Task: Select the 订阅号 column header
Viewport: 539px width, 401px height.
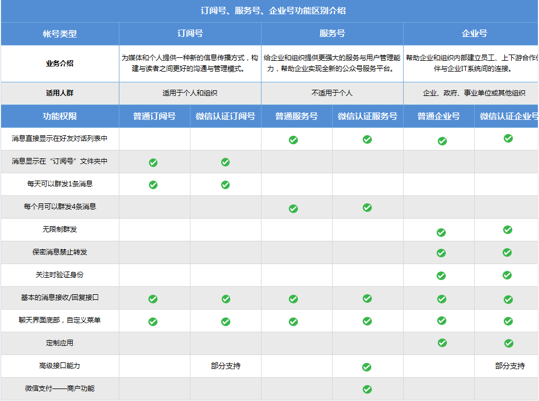Action: pos(190,34)
